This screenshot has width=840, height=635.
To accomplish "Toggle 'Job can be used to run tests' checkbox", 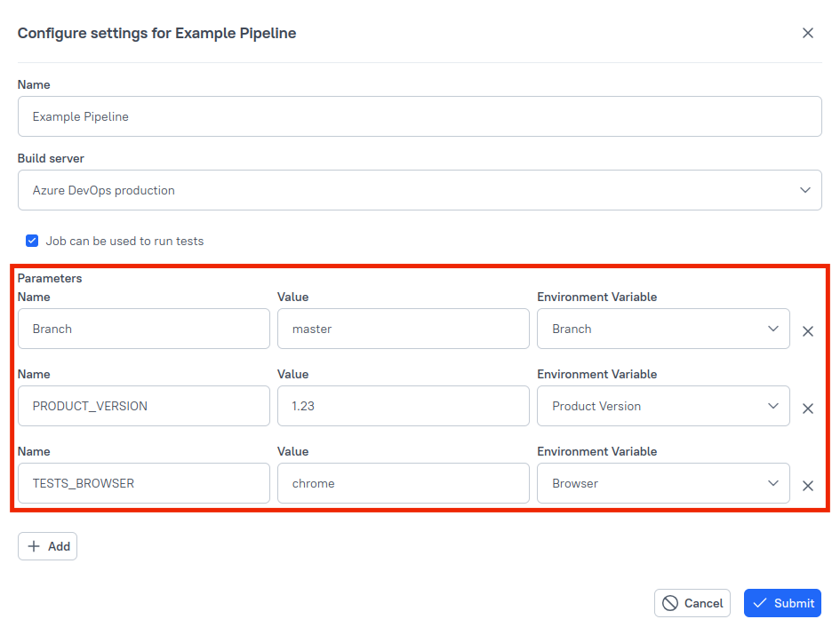I will [32, 241].
